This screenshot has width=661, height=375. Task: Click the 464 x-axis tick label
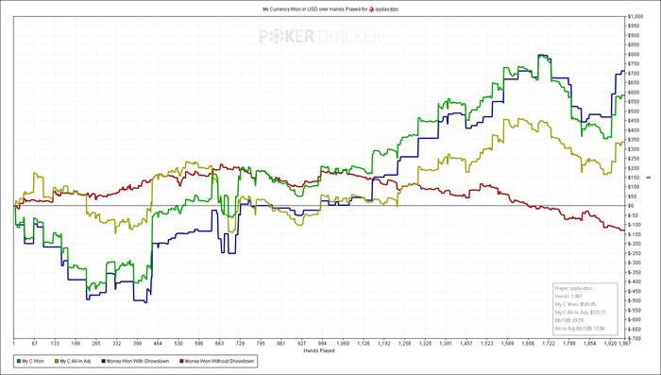point(158,344)
